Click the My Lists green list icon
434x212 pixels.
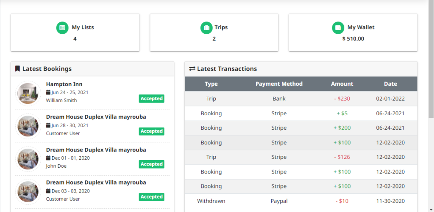tap(62, 28)
